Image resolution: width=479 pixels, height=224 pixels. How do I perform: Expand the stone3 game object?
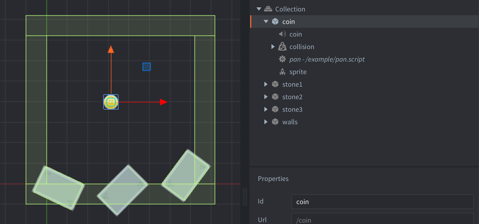coord(266,109)
